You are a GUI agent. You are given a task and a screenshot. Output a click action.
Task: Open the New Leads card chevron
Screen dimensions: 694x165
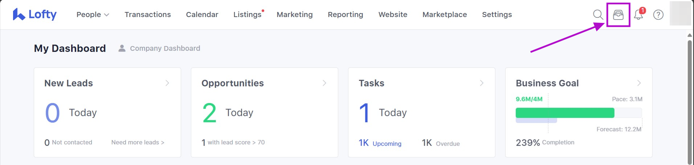[167, 83]
